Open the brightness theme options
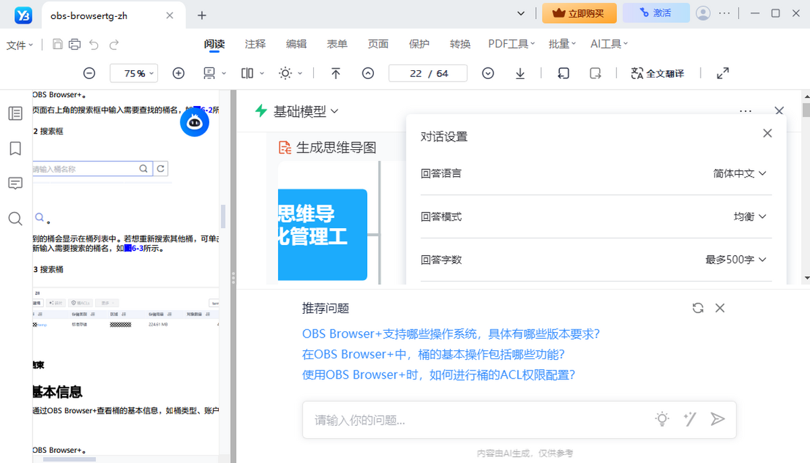The image size is (810, 463). (x=291, y=74)
